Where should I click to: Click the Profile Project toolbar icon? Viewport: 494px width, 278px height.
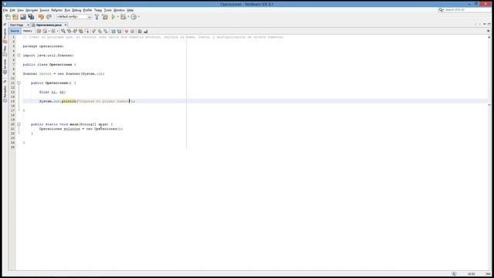coord(134,17)
